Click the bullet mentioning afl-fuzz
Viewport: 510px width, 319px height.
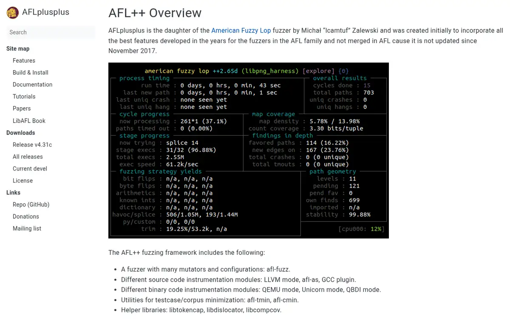coord(206,269)
